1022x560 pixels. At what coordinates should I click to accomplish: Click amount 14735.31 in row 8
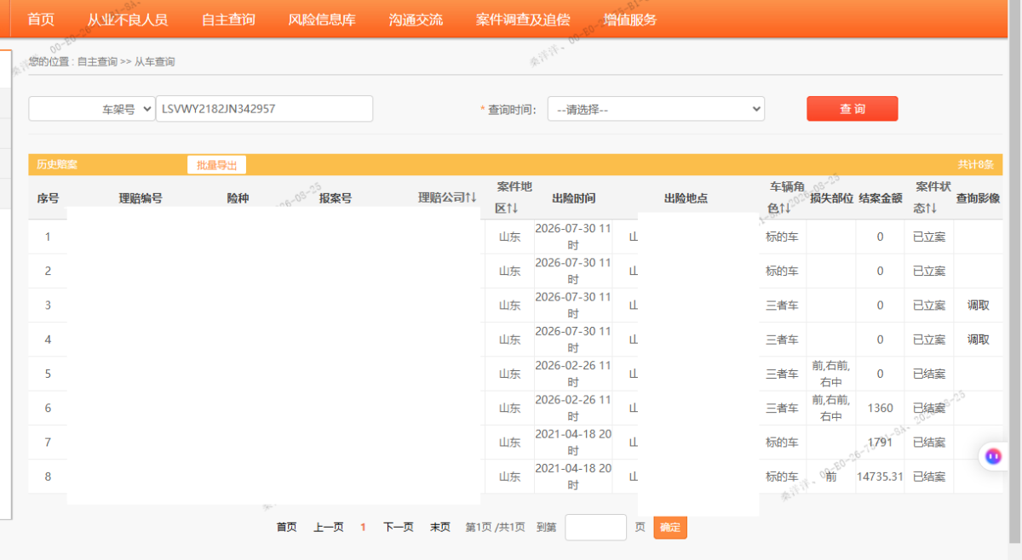coord(880,477)
